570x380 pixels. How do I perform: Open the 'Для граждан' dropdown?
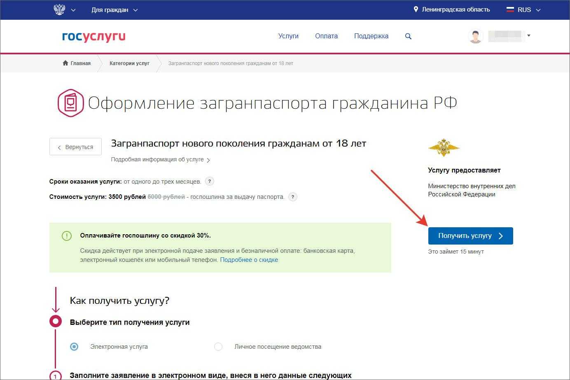click(x=114, y=10)
